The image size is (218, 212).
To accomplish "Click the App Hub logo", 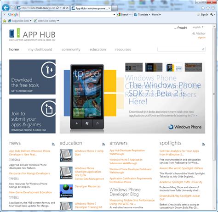I will 32,34.
